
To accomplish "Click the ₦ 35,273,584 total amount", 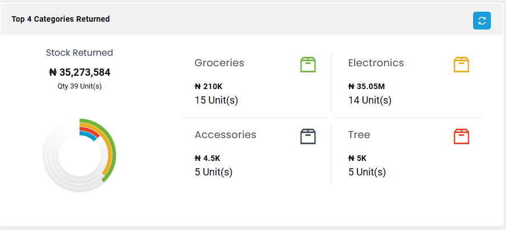I will pyautogui.click(x=79, y=72).
